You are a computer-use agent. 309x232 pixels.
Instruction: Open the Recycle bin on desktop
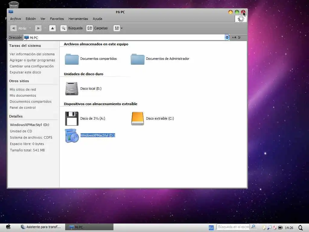(14, 5)
